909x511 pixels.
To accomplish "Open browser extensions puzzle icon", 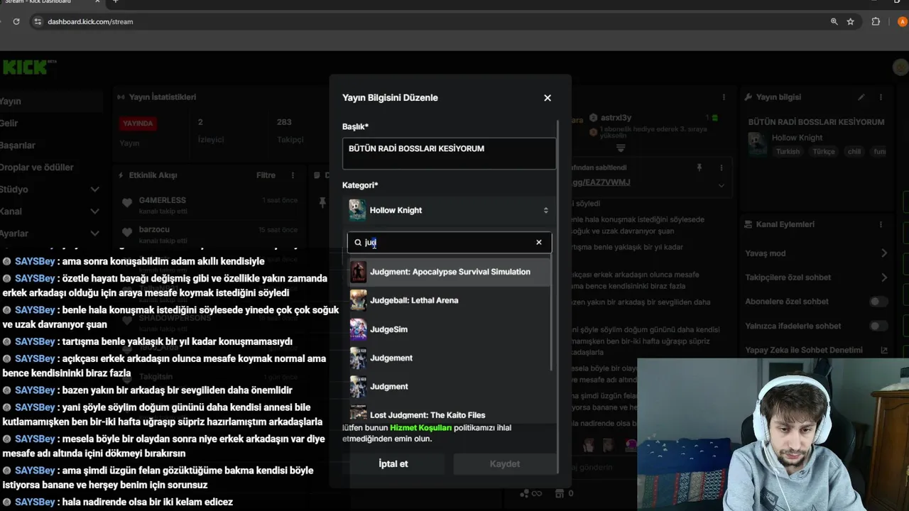I will pos(876,21).
